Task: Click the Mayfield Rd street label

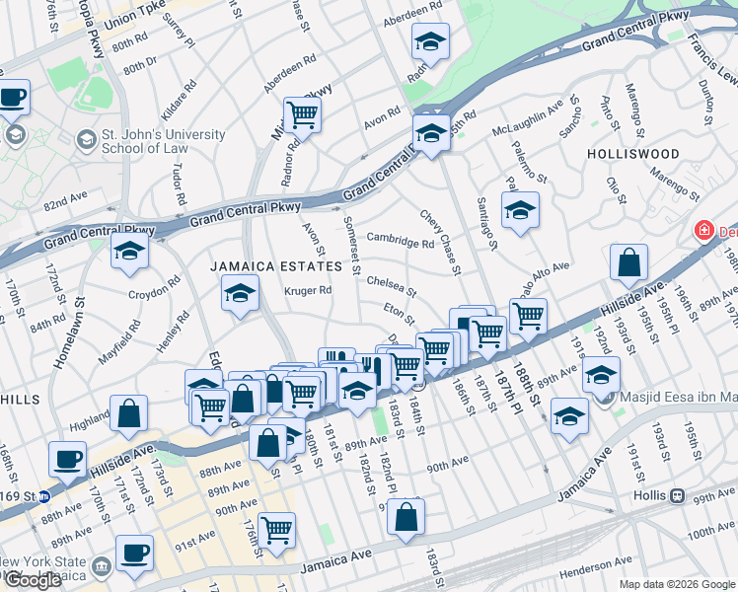Action: pyautogui.click(x=119, y=342)
